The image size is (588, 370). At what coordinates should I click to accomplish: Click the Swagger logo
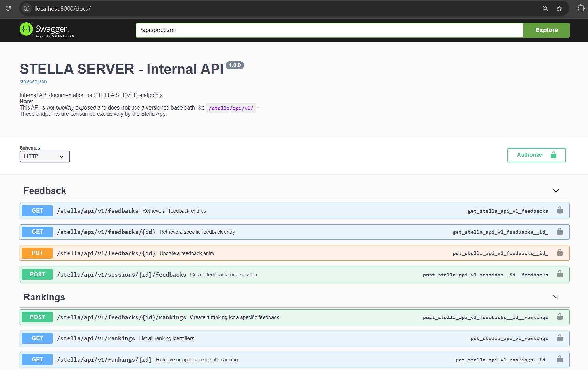pyautogui.click(x=47, y=30)
